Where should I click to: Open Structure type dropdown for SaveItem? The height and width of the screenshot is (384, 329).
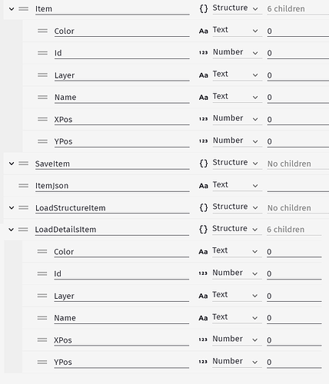coord(238,163)
